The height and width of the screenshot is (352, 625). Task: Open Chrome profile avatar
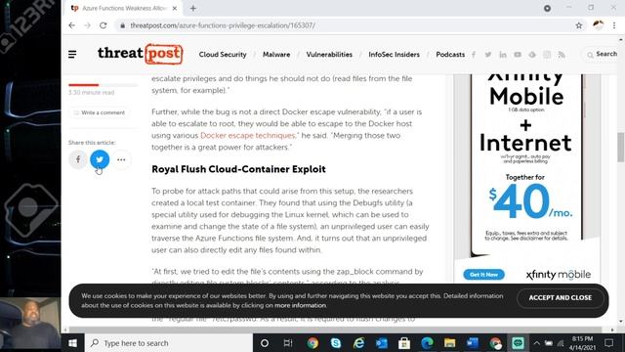598,25
